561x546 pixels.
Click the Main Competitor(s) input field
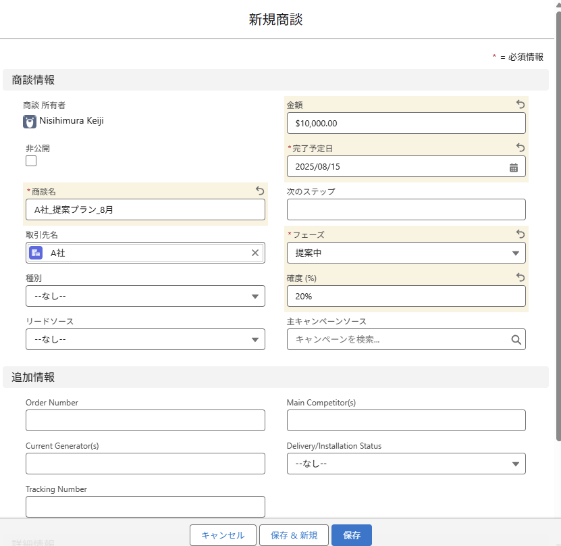click(x=406, y=420)
